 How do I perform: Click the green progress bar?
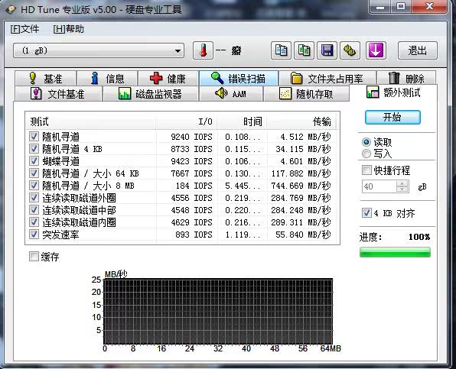395,252
